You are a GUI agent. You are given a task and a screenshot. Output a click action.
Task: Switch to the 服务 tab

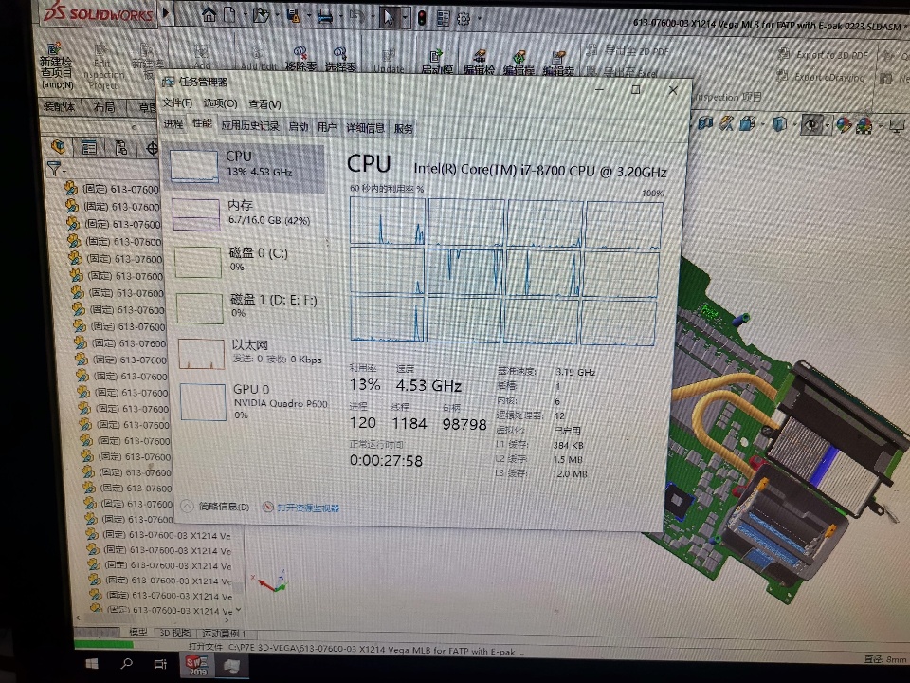(x=404, y=128)
